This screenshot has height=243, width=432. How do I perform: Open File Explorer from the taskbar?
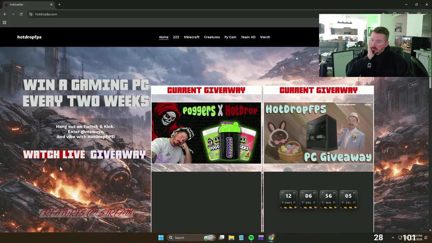coord(231,238)
